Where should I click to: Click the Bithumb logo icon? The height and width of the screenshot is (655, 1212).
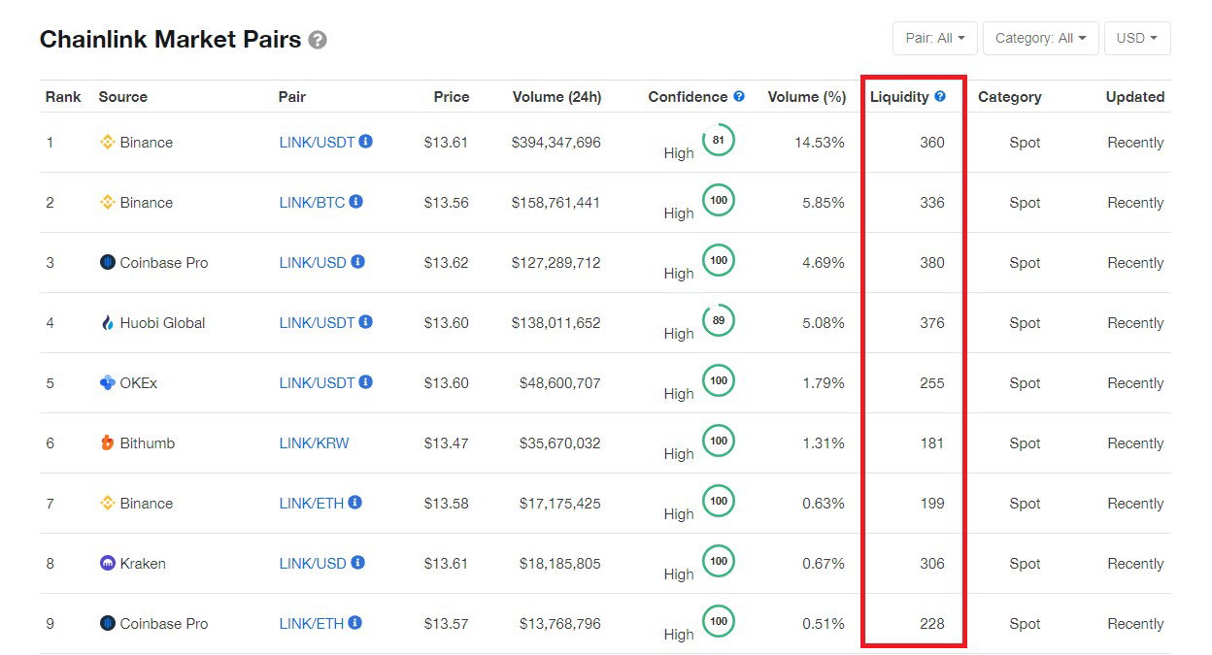tap(108, 442)
